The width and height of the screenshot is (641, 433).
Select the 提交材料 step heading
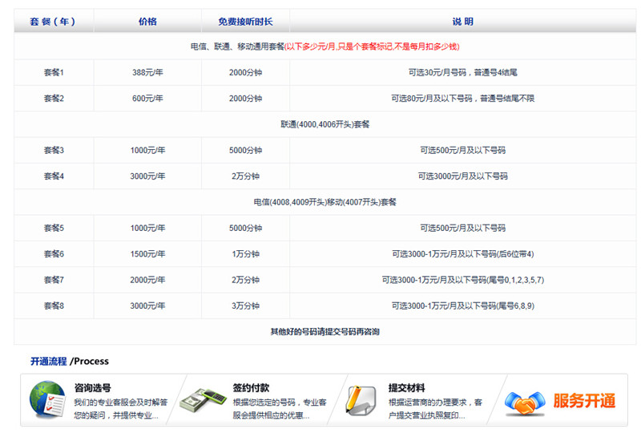click(x=406, y=386)
